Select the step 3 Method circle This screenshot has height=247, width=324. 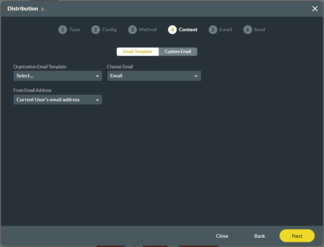point(132,29)
